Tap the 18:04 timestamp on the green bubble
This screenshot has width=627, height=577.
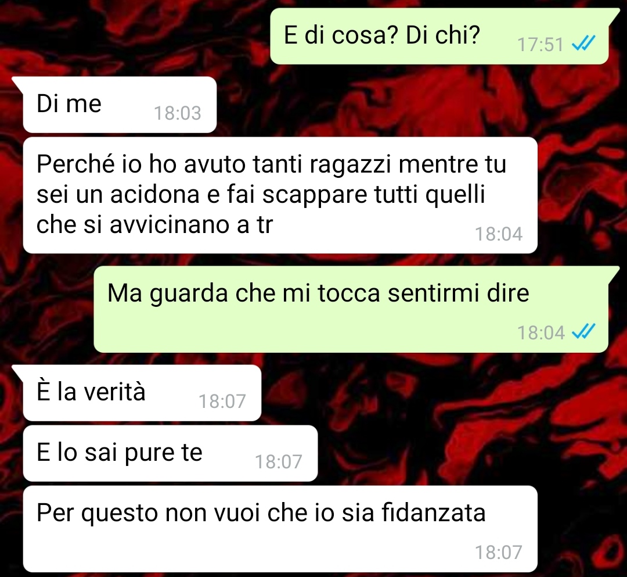(x=541, y=332)
